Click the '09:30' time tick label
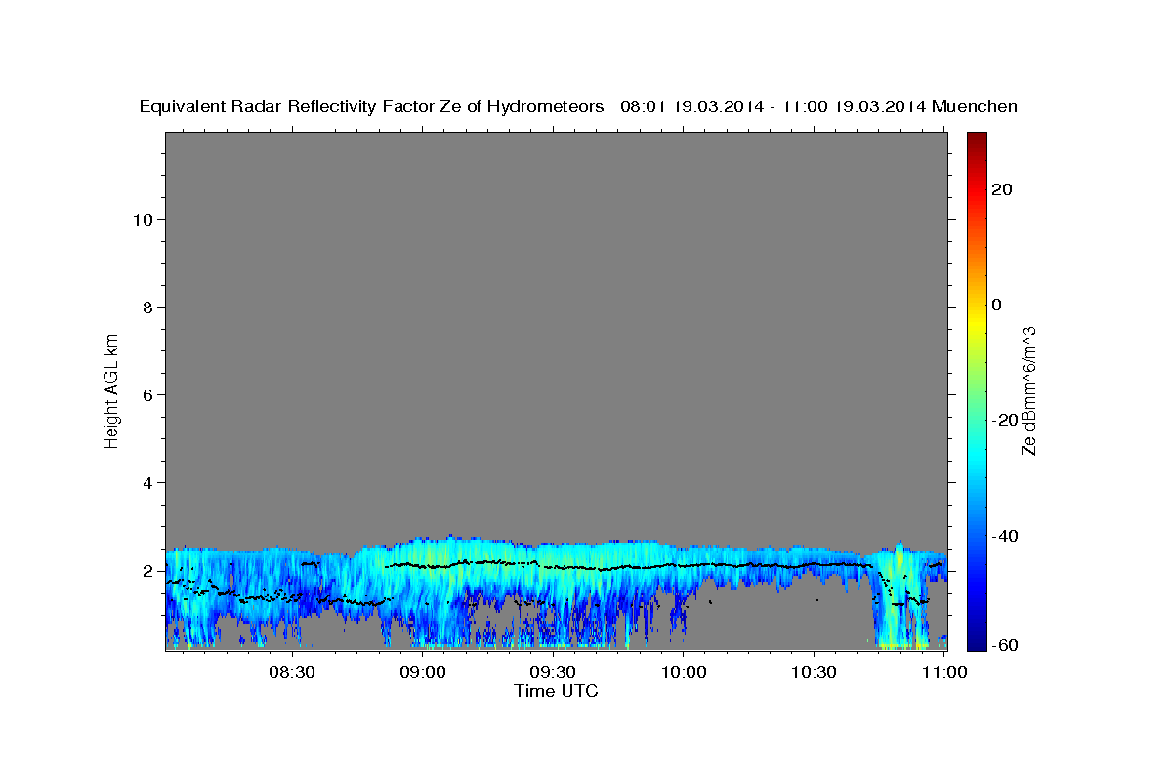Image resolution: width=1172 pixels, height=781 pixels. click(x=553, y=672)
